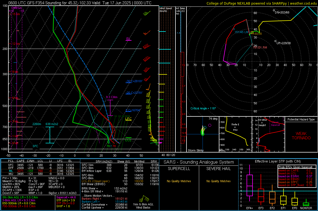Click the 'PW = 1.38in' value
Viewport: 318px width, 211px height.
click(x=10, y=178)
